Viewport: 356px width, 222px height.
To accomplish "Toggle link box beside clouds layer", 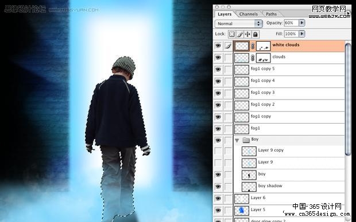I will [x=228, y=58].
